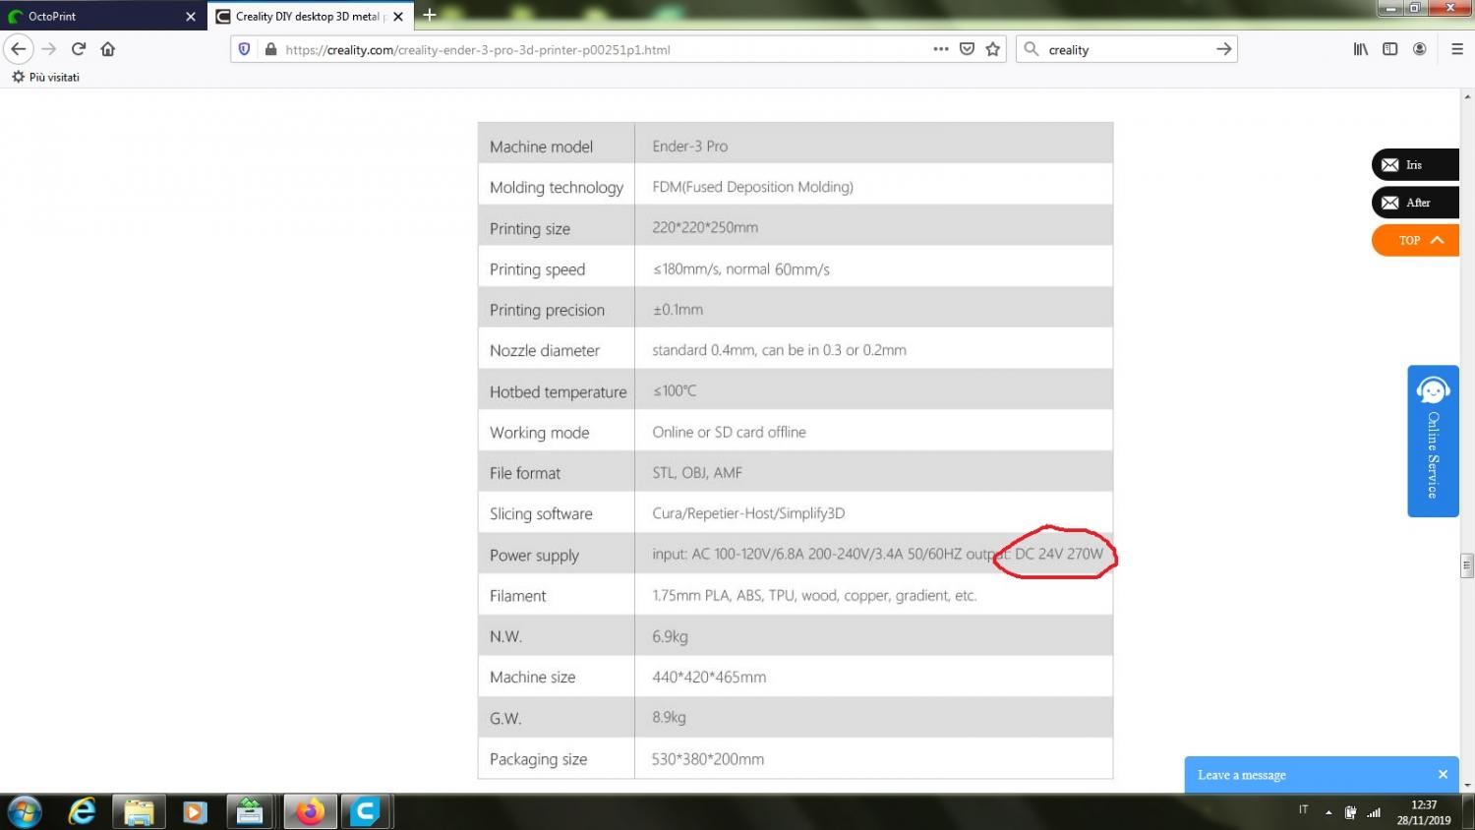Open a new browser tab

[430, 16]
